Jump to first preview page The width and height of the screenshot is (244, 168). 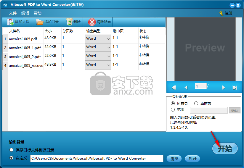coord(174,87)
